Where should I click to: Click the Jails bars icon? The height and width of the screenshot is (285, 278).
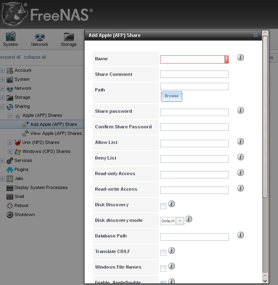click(10, 179)
